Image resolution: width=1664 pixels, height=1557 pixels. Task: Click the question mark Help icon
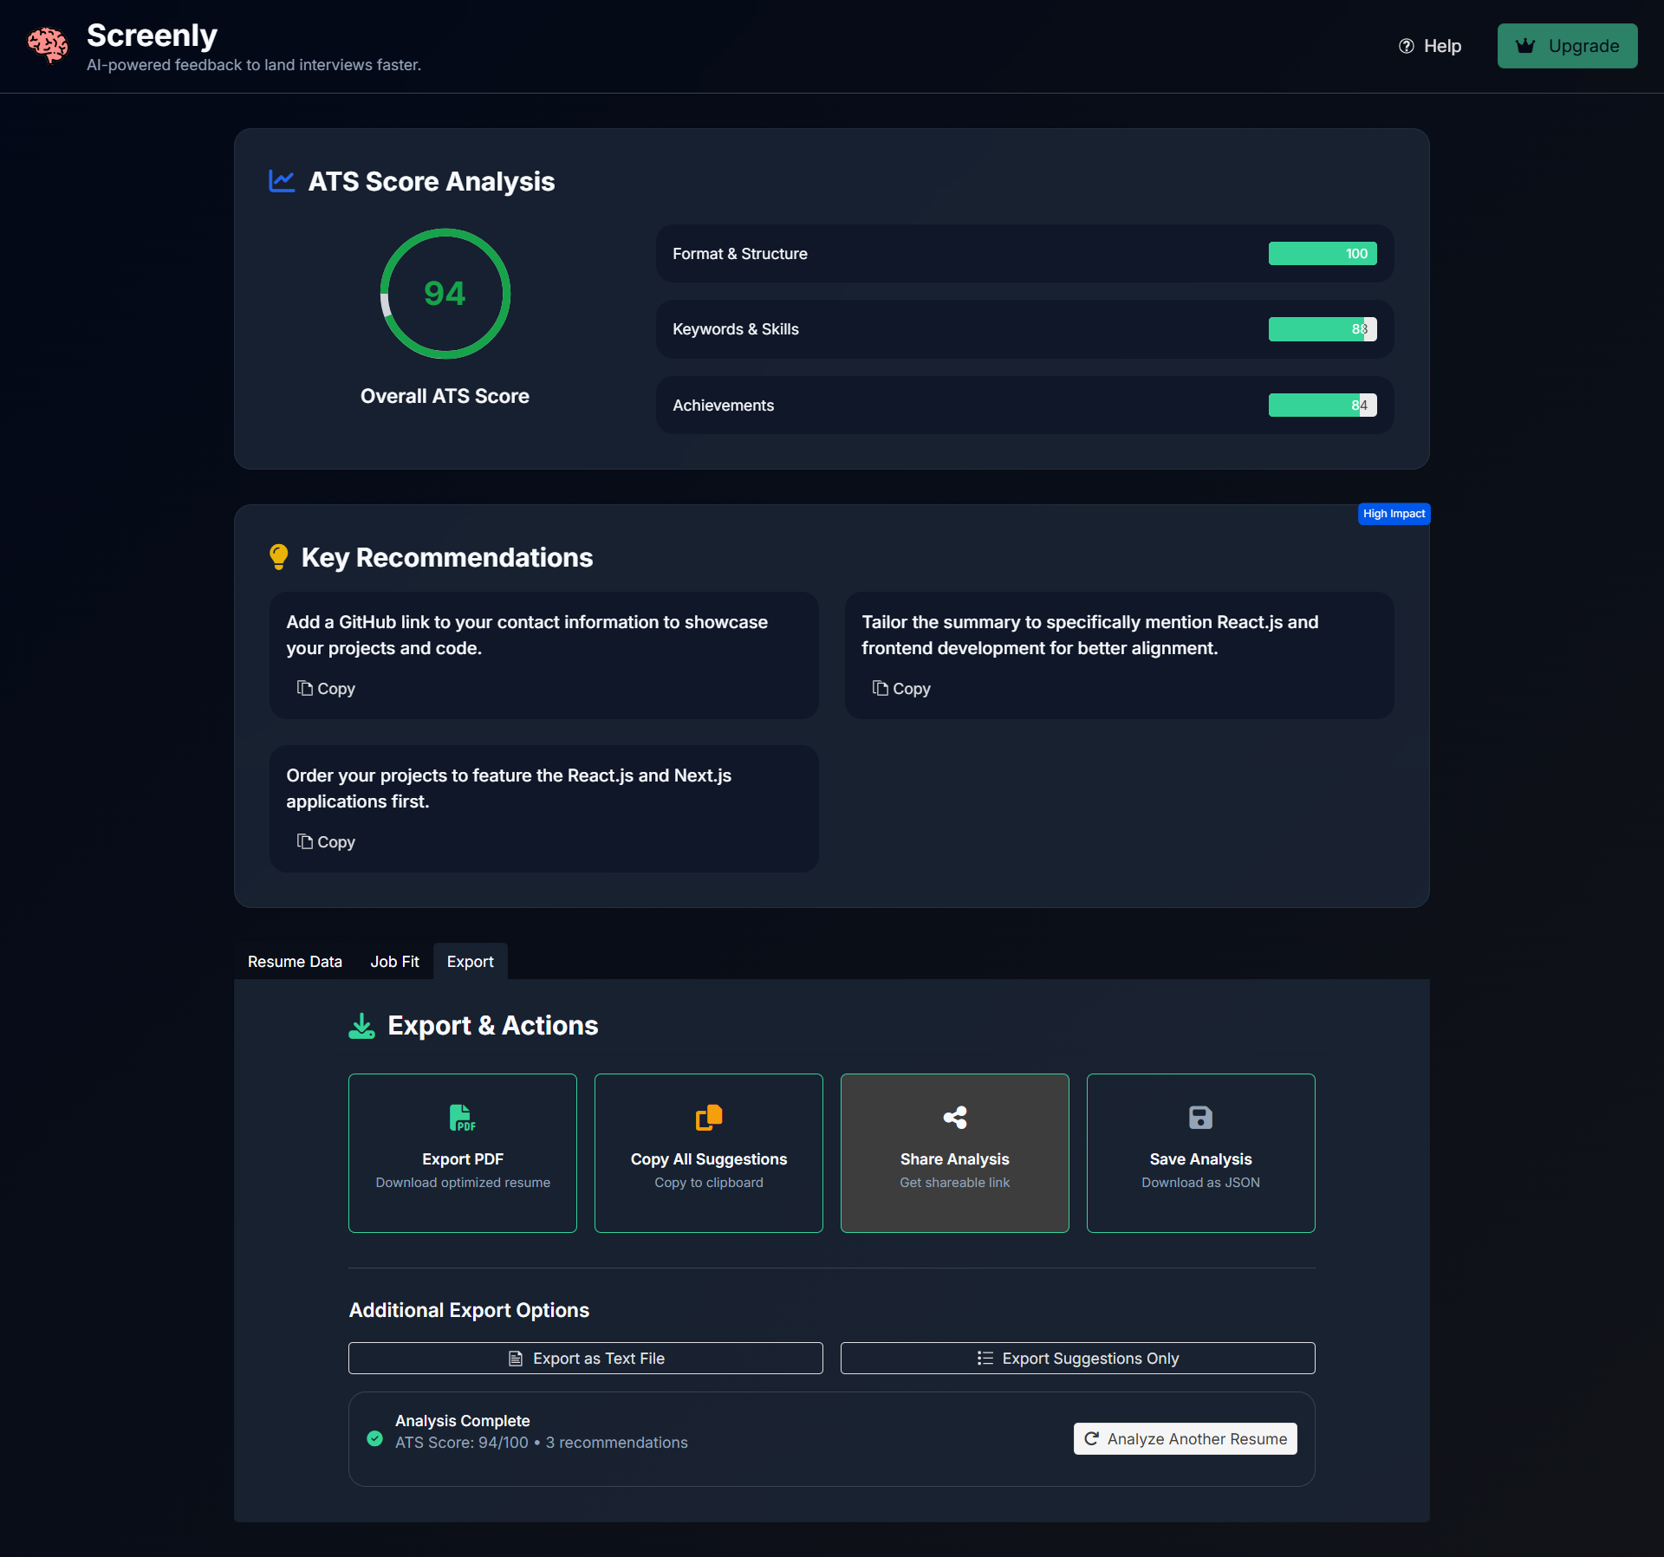1406,46
